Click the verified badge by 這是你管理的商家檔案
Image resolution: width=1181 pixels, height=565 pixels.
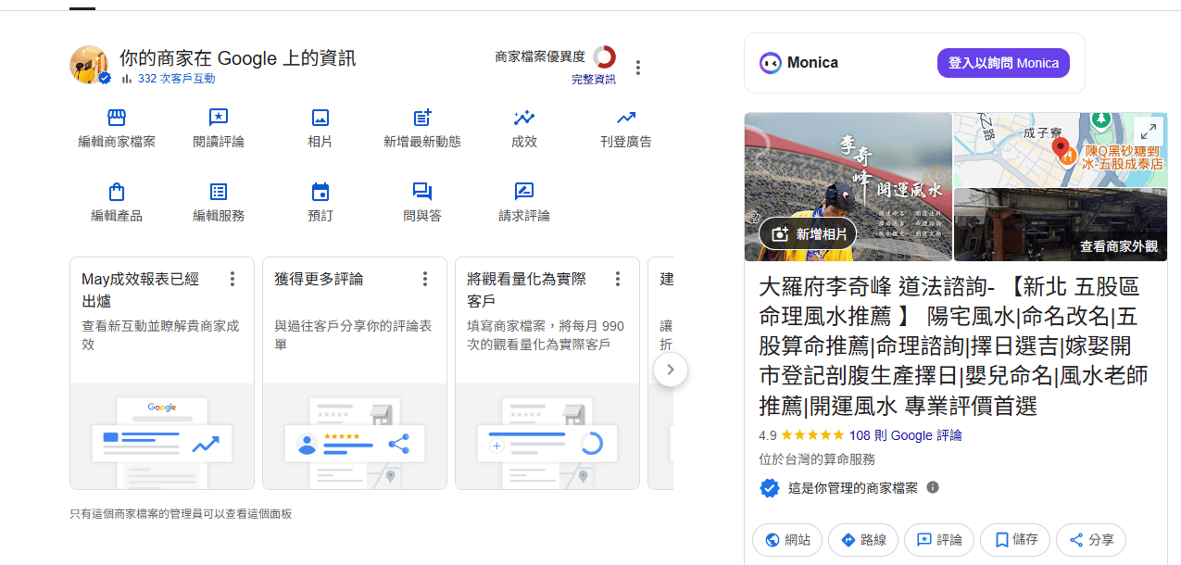tap(769, 488)
